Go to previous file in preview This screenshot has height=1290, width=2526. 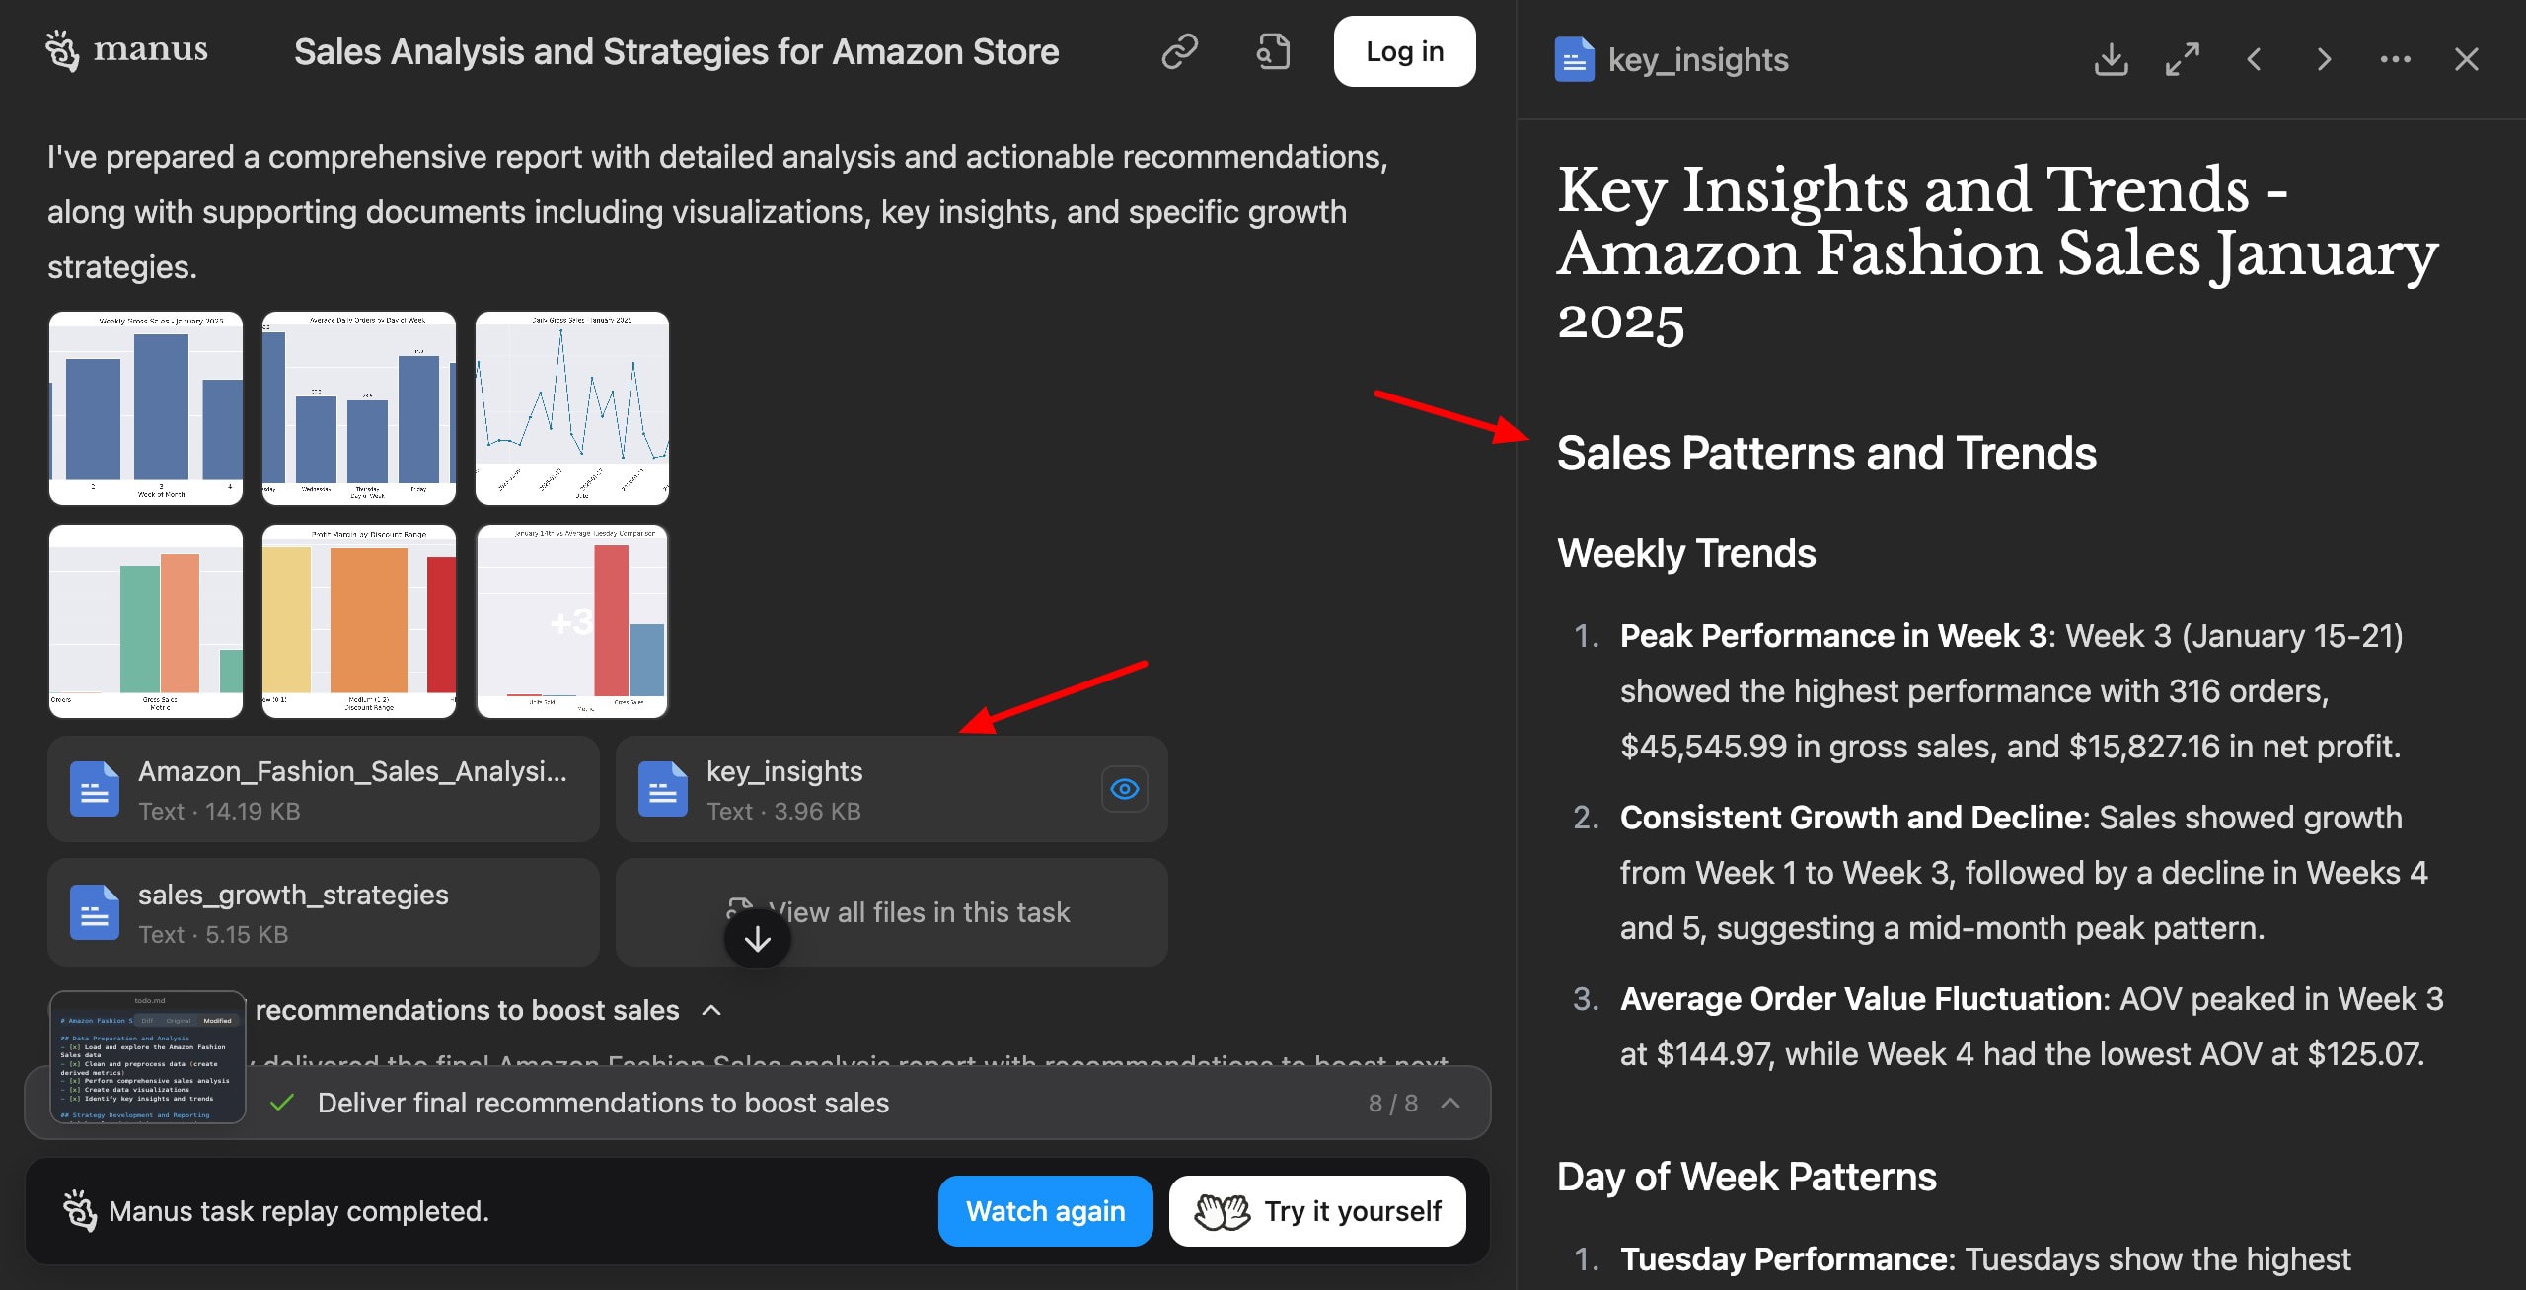click(2254, 59)
